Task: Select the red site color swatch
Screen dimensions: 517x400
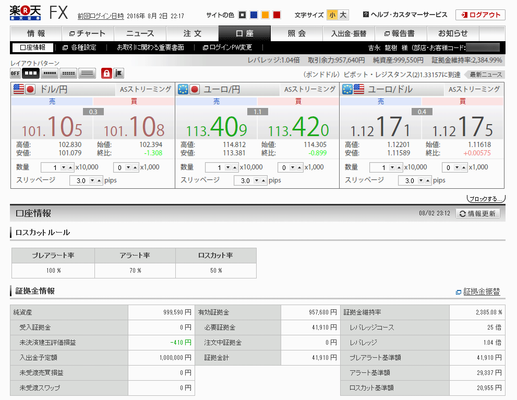Action: tap(276, 15)
